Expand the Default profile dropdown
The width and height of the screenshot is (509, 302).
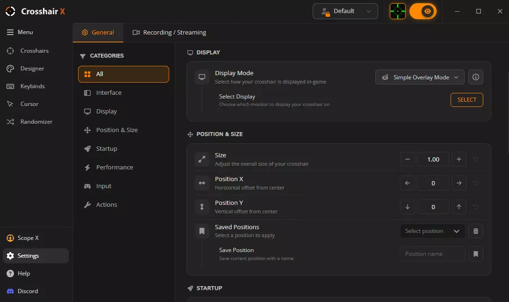345,11
